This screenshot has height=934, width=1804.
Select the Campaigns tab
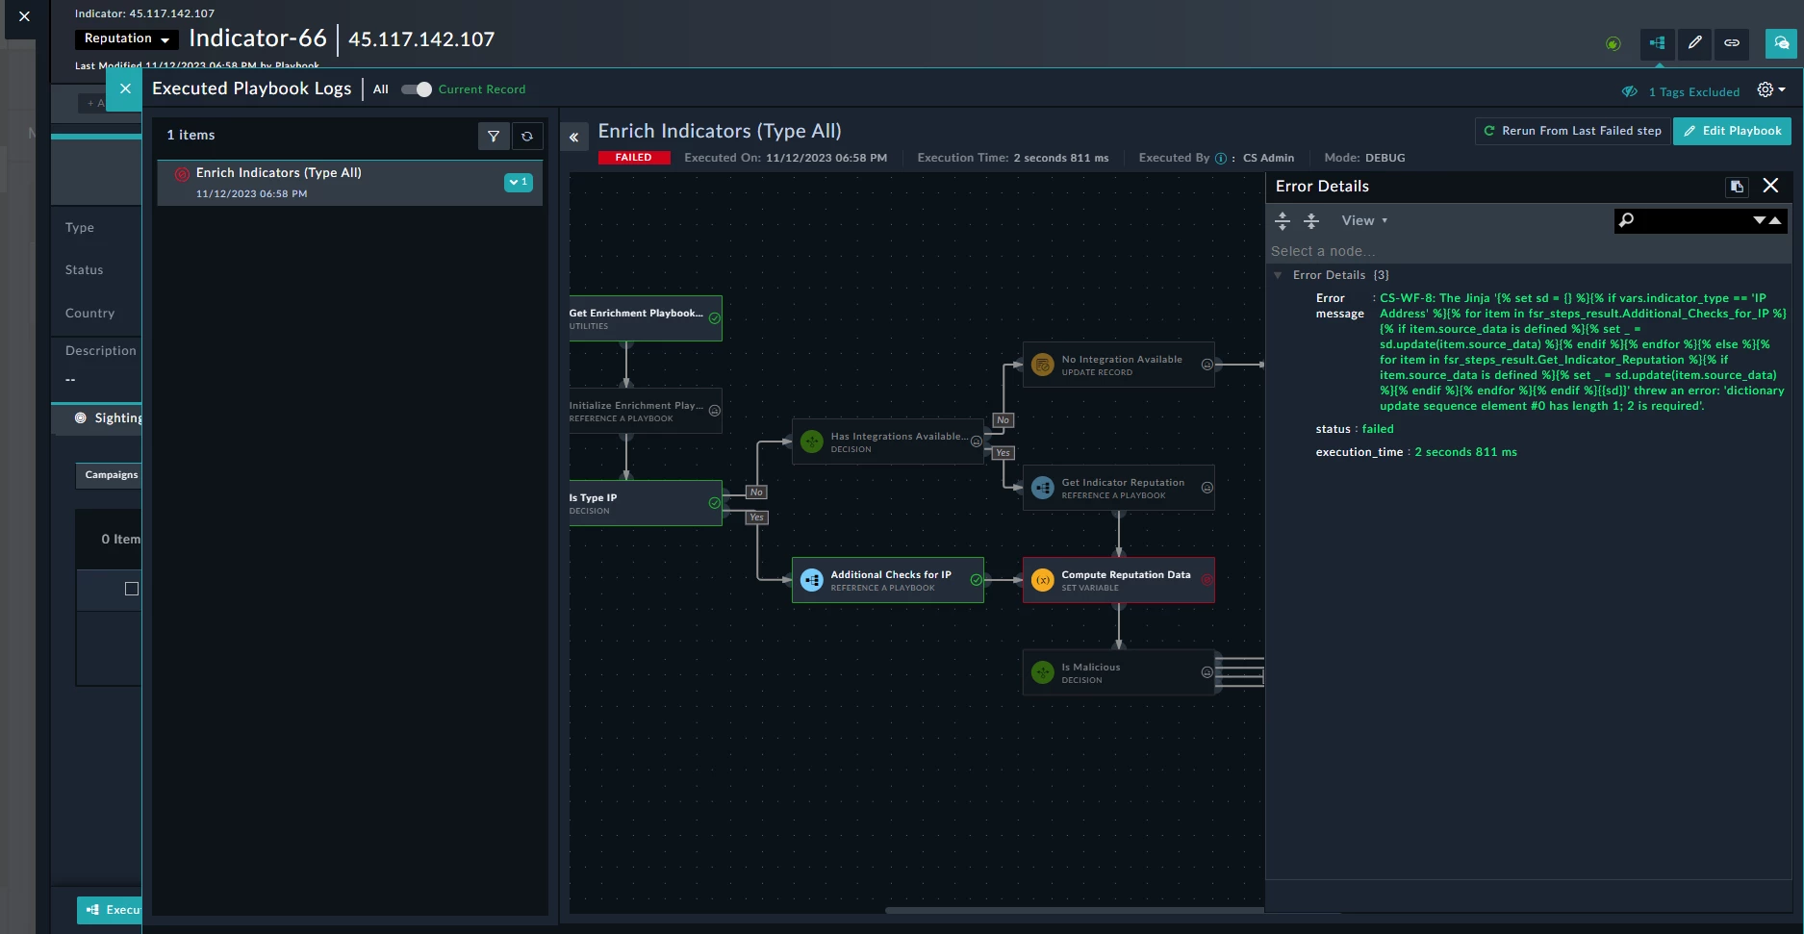(x=111, y=475)
